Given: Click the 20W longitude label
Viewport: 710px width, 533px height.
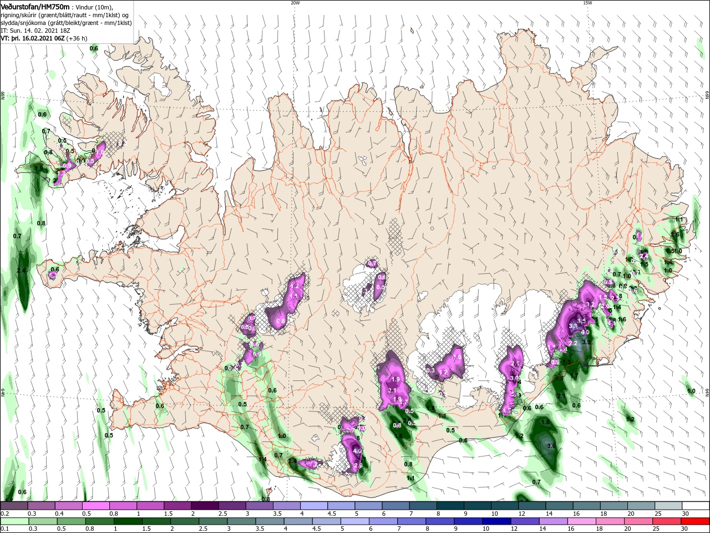Looking at the screenshot, I should click(295, 3).
